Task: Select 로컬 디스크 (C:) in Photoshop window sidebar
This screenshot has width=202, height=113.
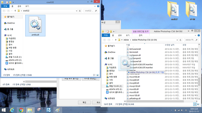Action: click(114, 86)
